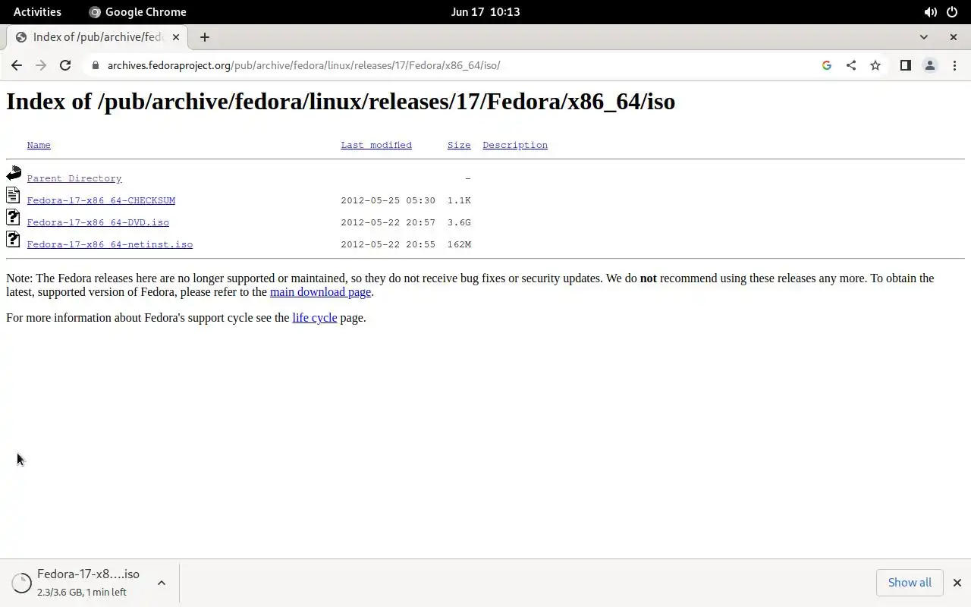
Task: Show all downloads
Action: [x=910, y=583]
